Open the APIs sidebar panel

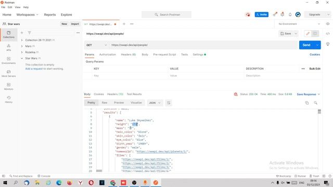click(x=8, y=47)
